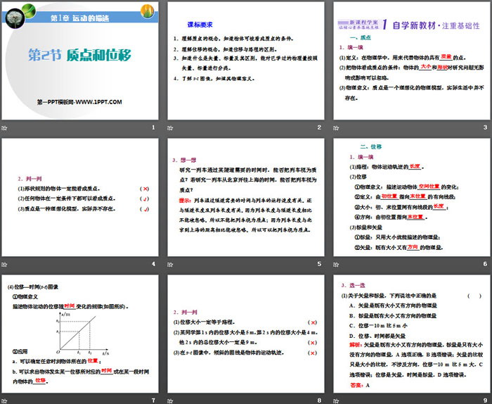492x404 pixels.
Task: Click the transition star icon under slide 7
Action: [5, 400]
